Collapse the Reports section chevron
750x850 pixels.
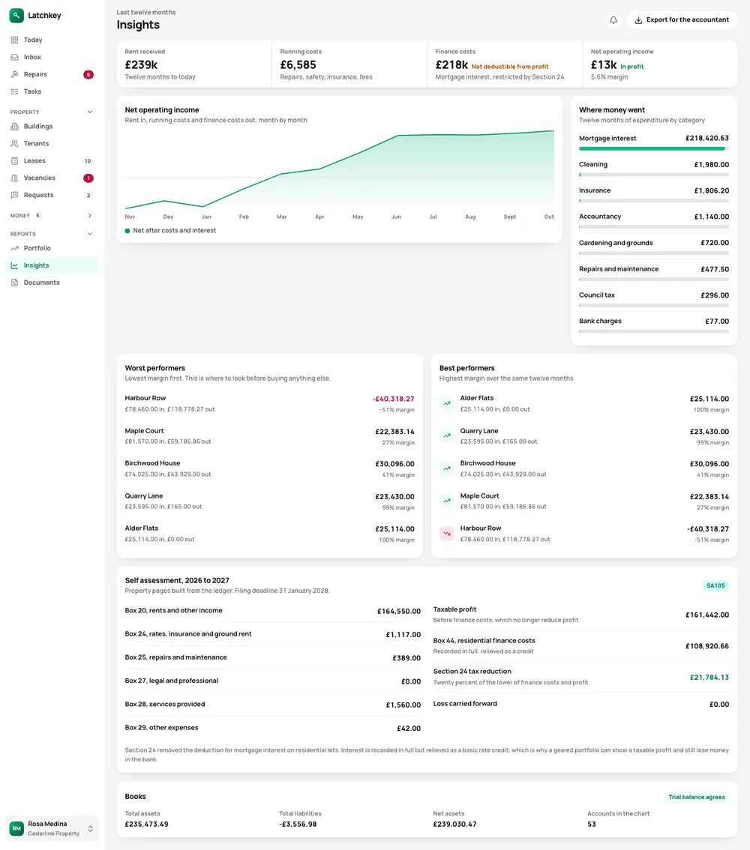pos(90,234)
